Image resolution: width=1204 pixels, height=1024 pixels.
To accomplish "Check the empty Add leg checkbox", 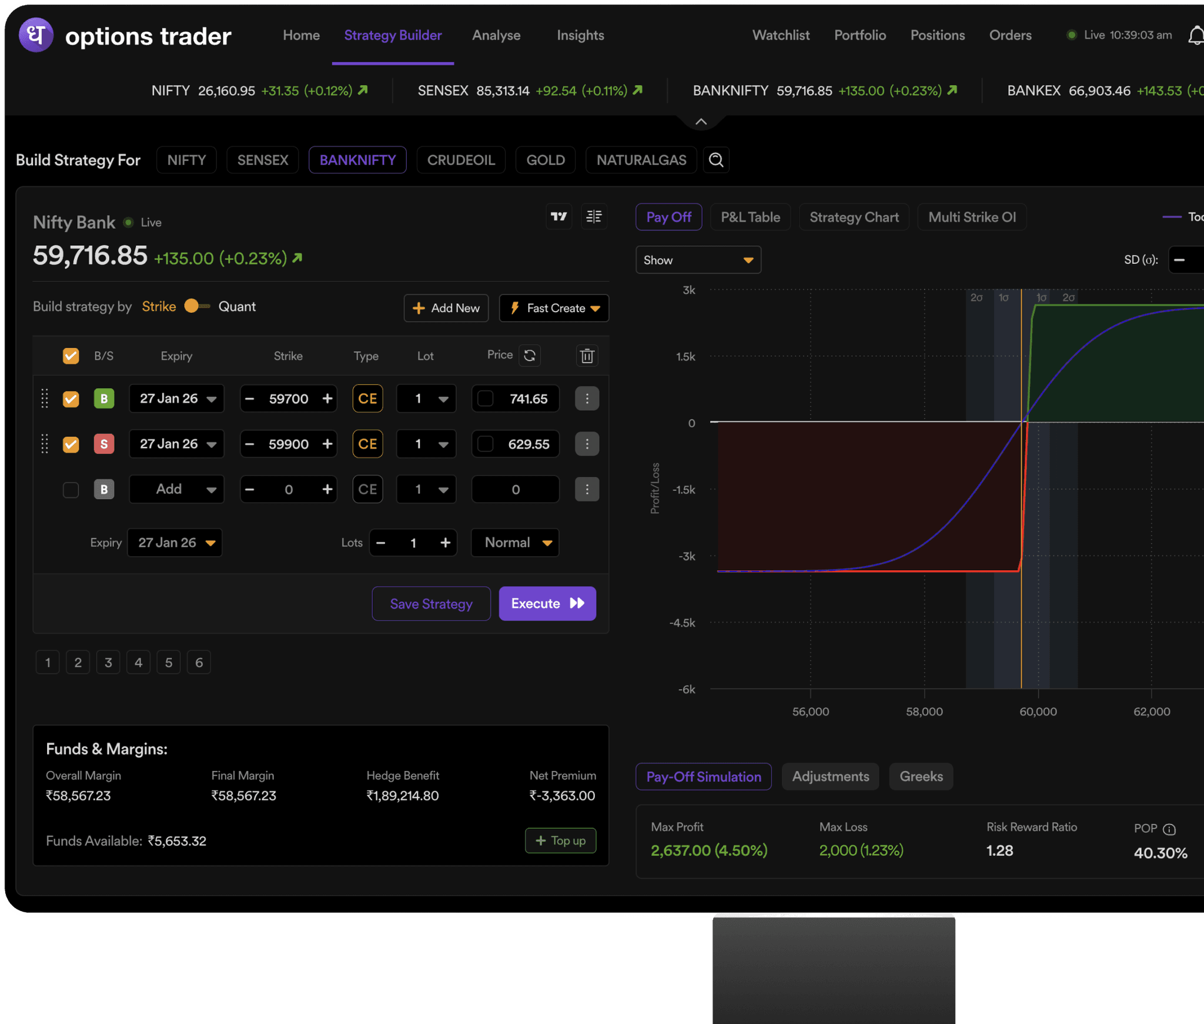I will [x=71, y=489].
